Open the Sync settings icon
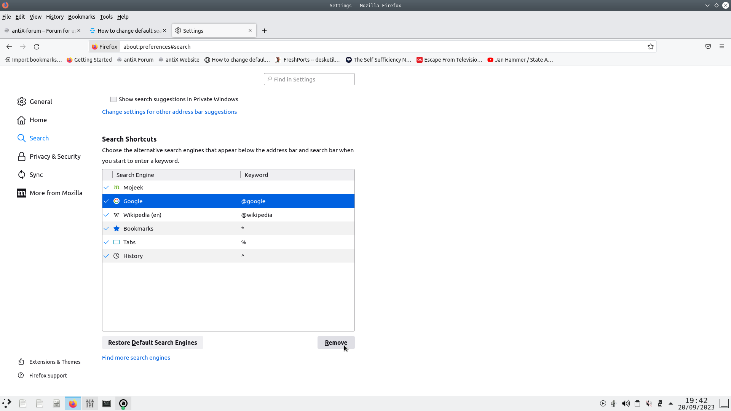Screen dimensions: 731x411 point(22,175)
